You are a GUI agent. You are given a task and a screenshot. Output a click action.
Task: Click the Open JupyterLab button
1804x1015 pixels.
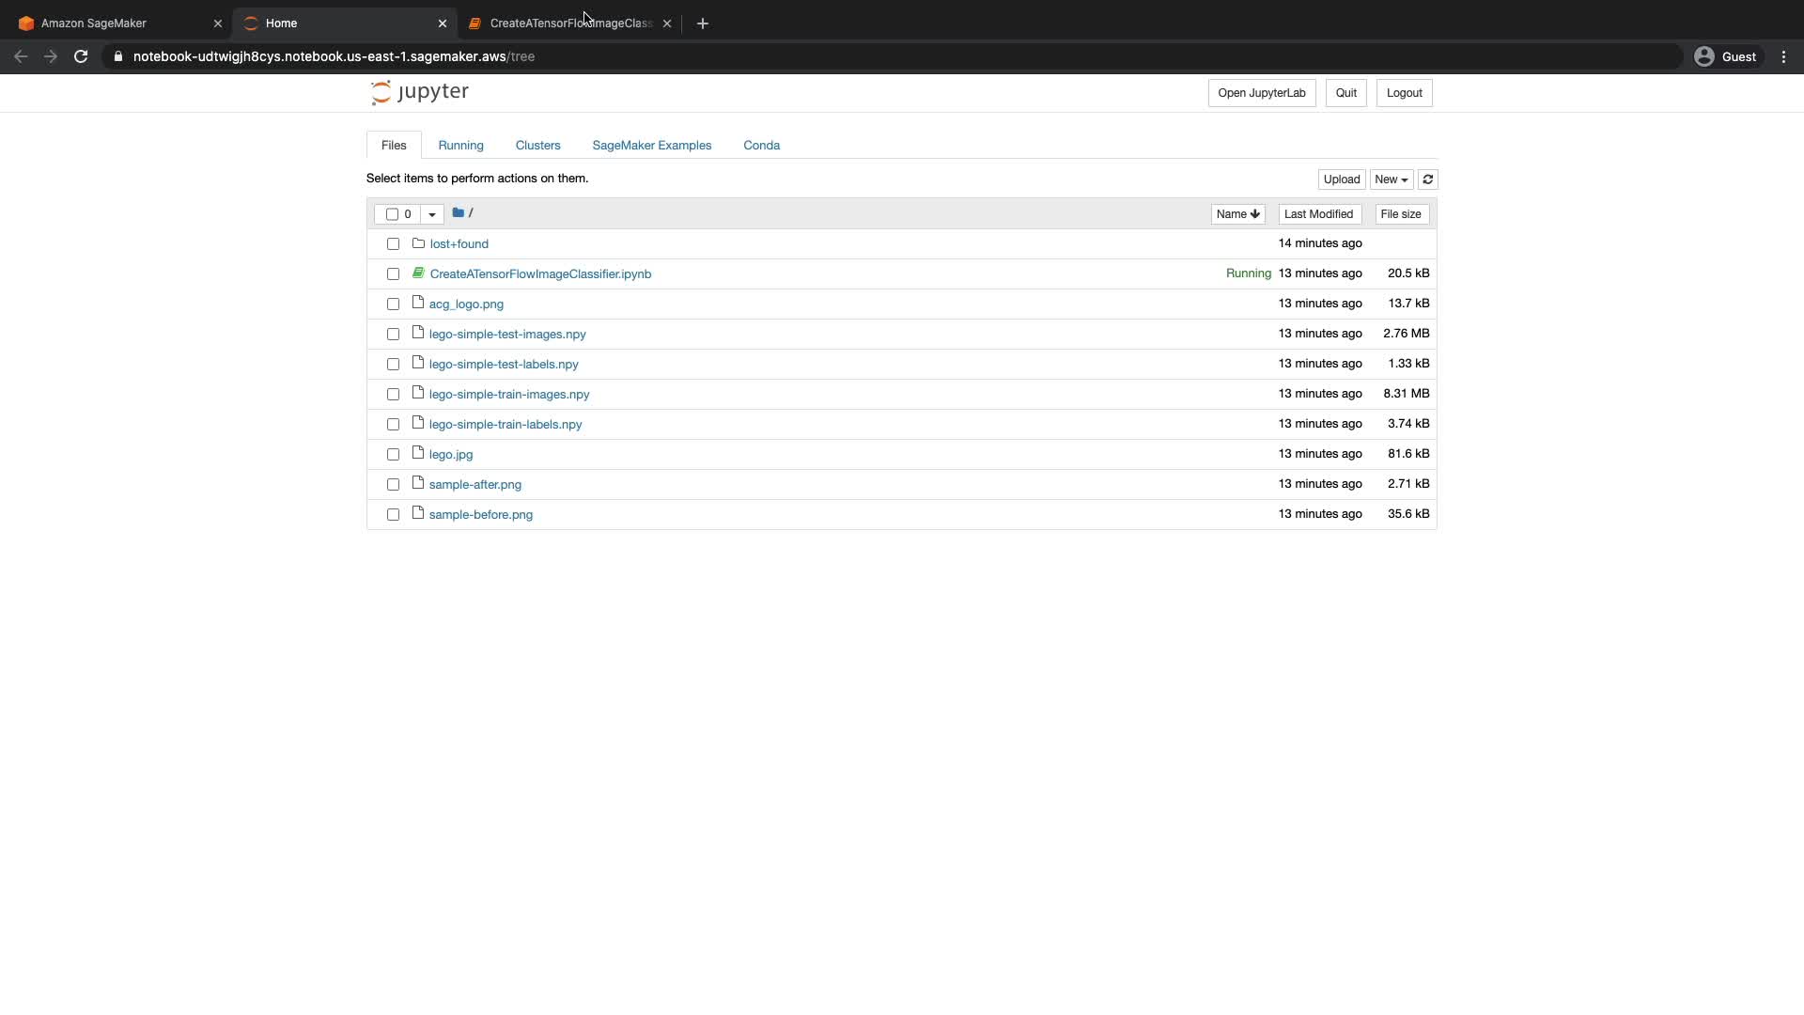[x=1261, y=93]
